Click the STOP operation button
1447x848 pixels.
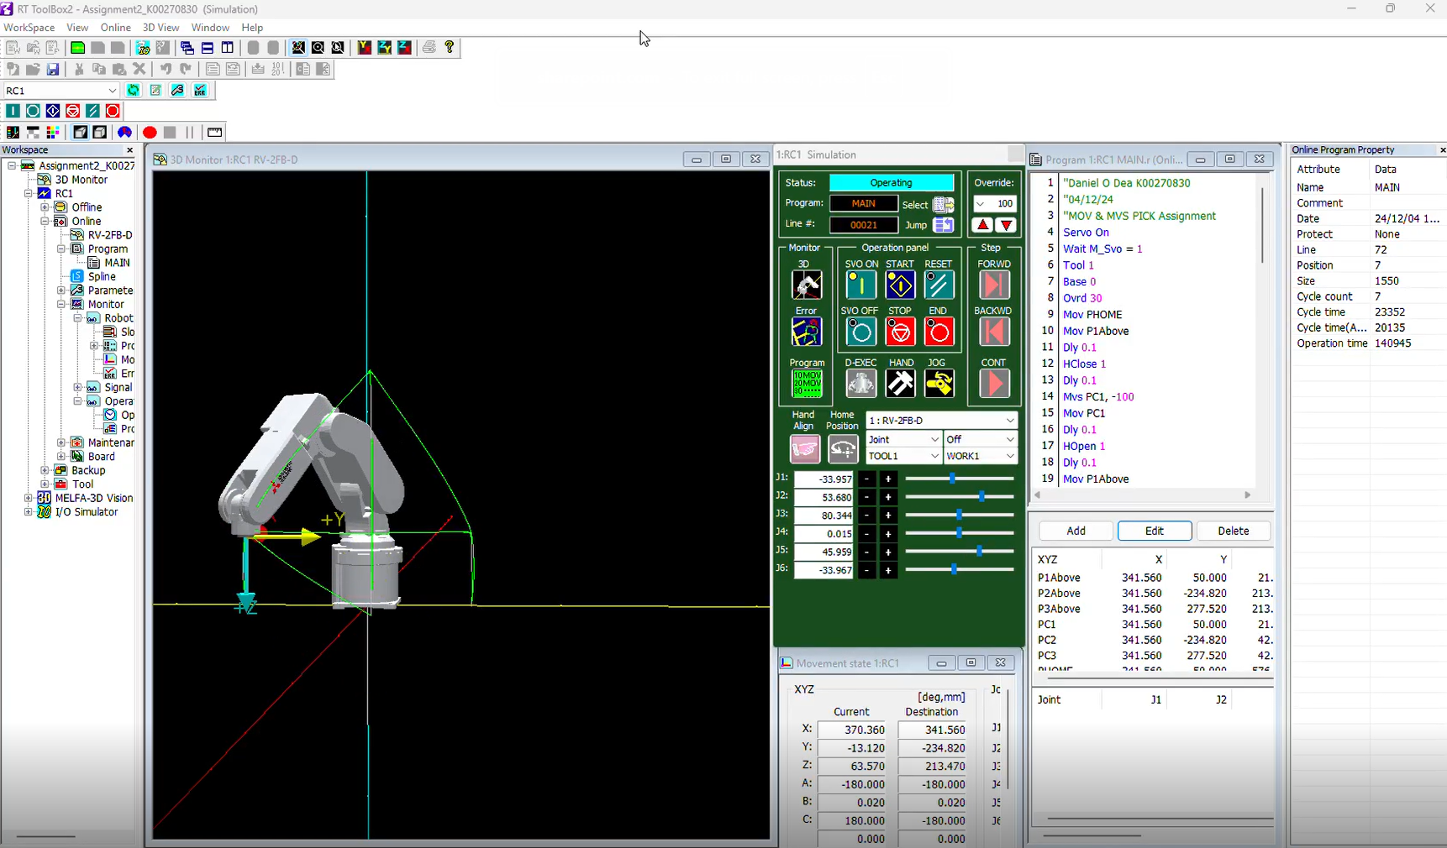(900, 332)
